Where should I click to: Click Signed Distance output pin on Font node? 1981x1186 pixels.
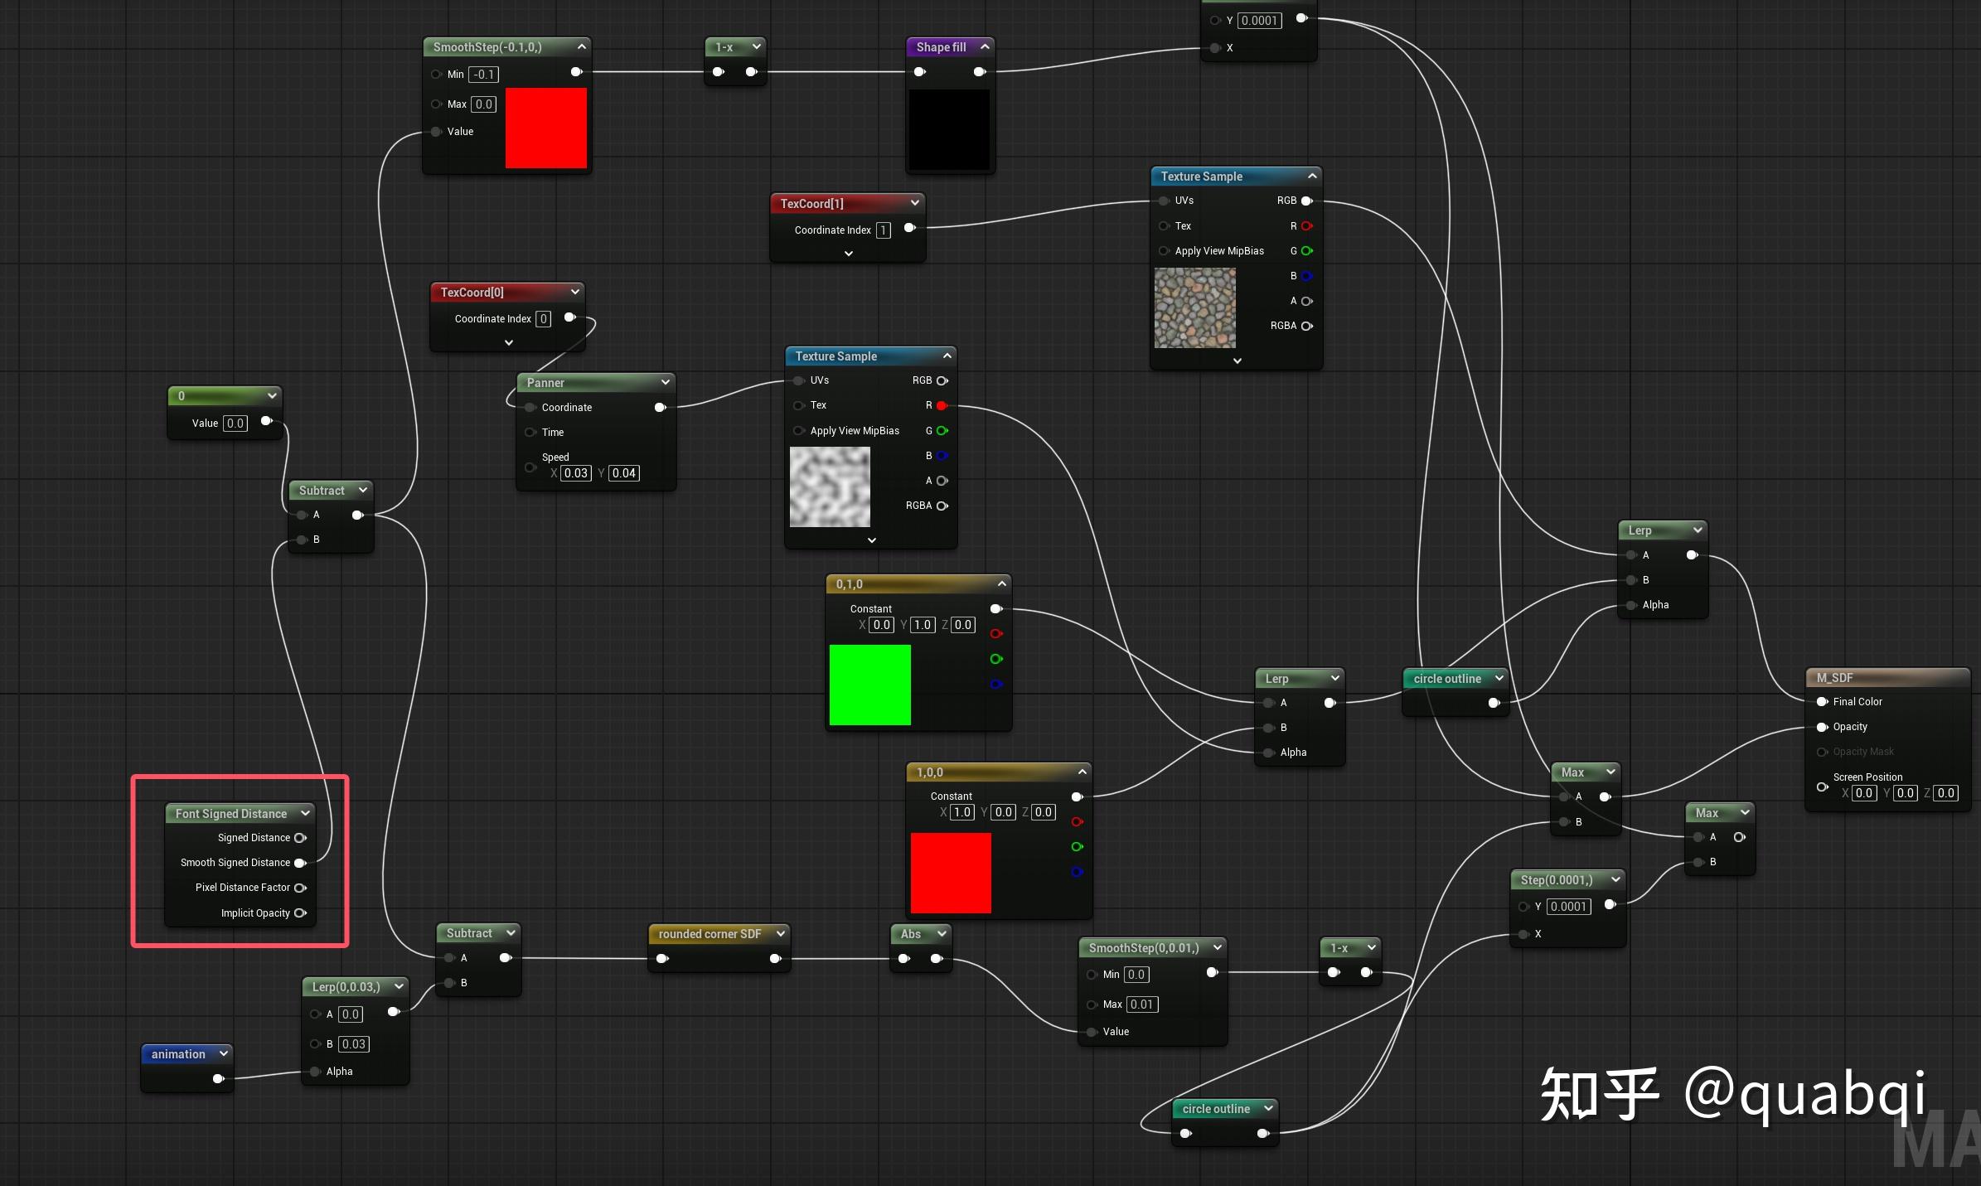click(x=300, y=838)
